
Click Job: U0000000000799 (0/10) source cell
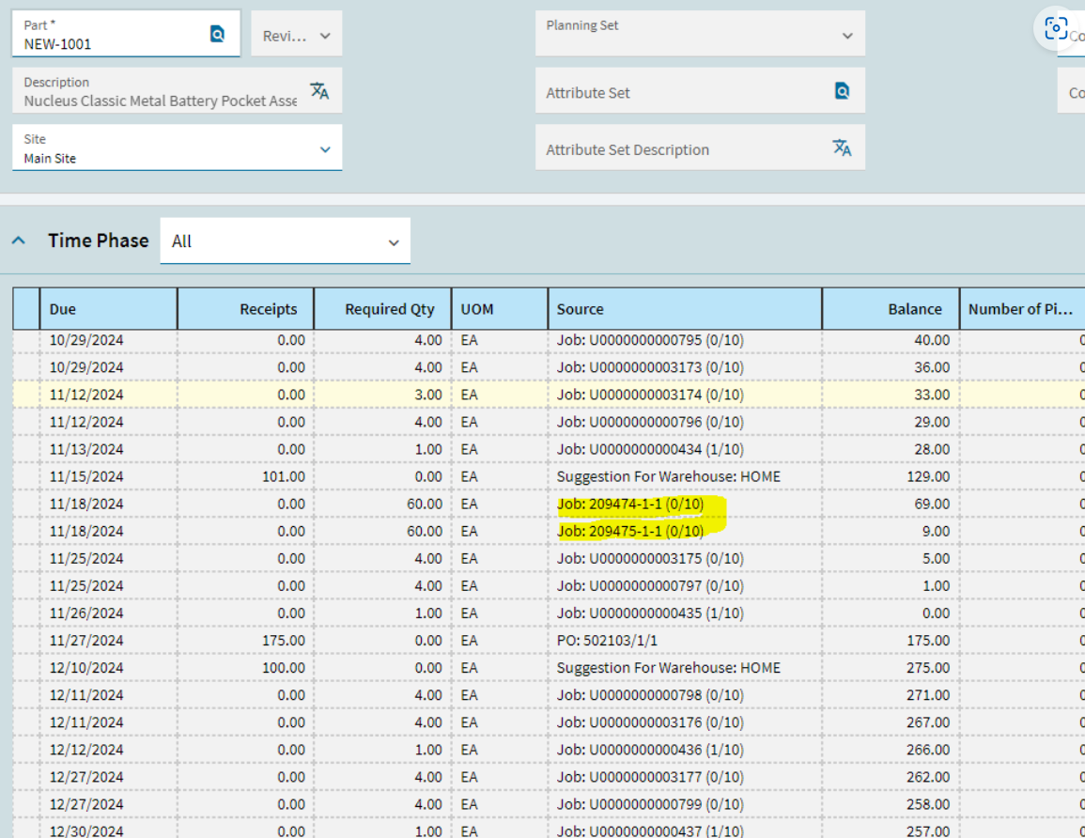click(650, 804)
